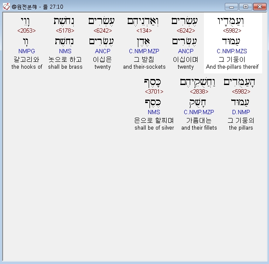This screenshot has width=269, height=264.
Task: Click C.NMP.MZP above 그 받침
Action: point(144,51)
